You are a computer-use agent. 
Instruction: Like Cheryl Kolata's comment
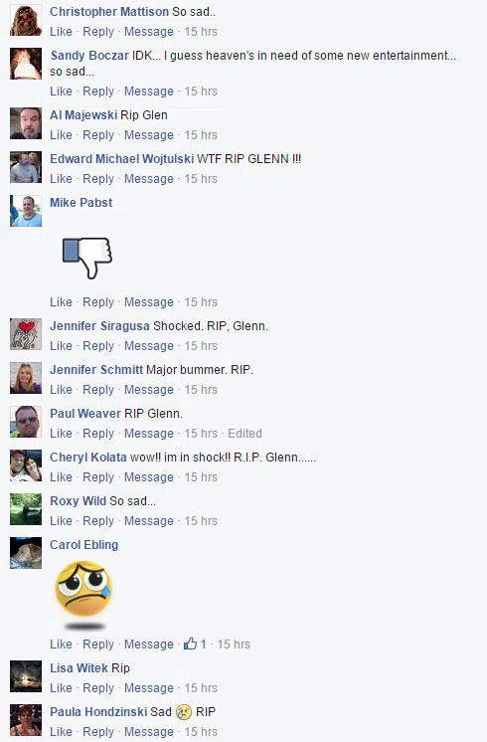click(x=61, y=477)
